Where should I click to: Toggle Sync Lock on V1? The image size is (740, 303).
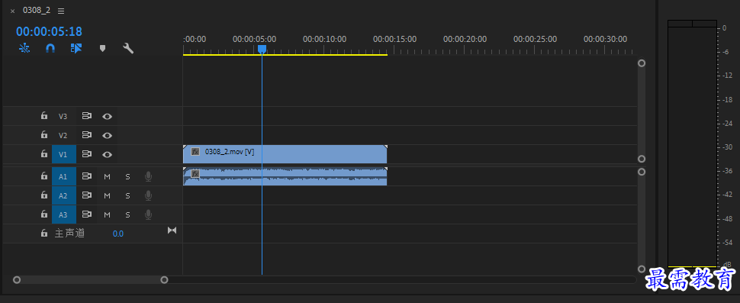(x=86, y=154)
